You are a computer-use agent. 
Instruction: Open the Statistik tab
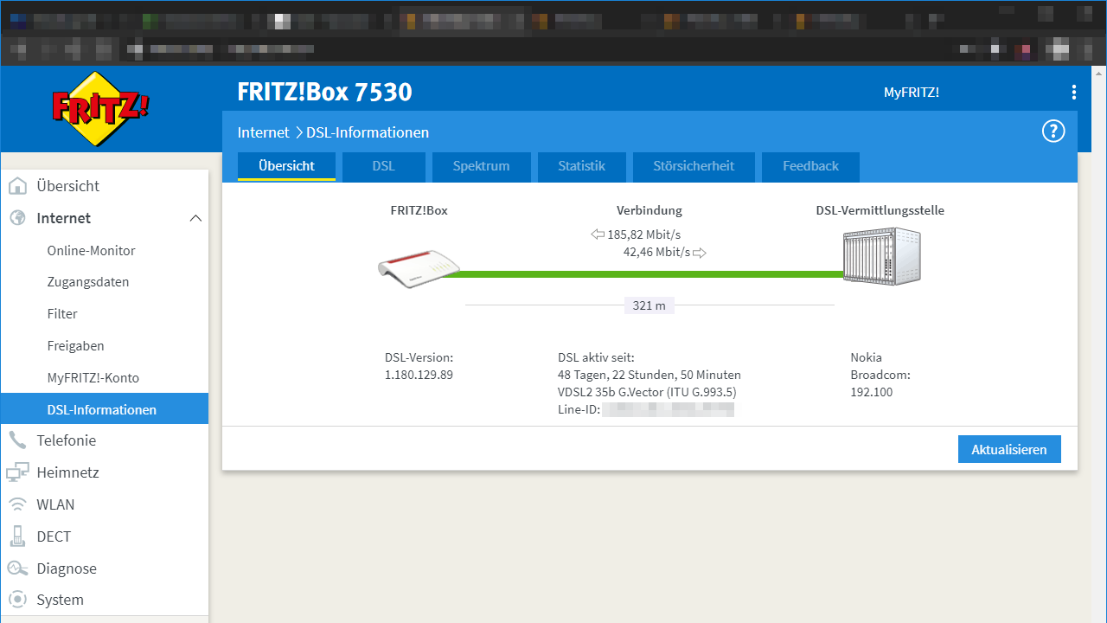581,166
